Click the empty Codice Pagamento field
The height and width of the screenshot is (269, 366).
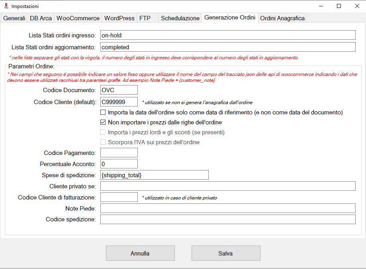(119, 153)
